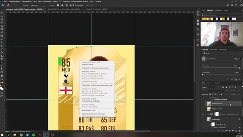This screenshot has height=137, width=243.
Task: Toggle visibility of the color adjustment layer
Action: pyautogui.click(x=203, y=114)
